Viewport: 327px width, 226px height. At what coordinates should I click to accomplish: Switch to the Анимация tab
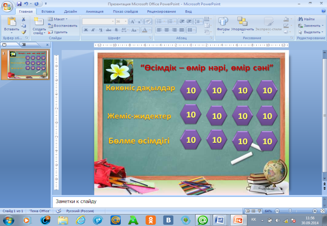94,11
